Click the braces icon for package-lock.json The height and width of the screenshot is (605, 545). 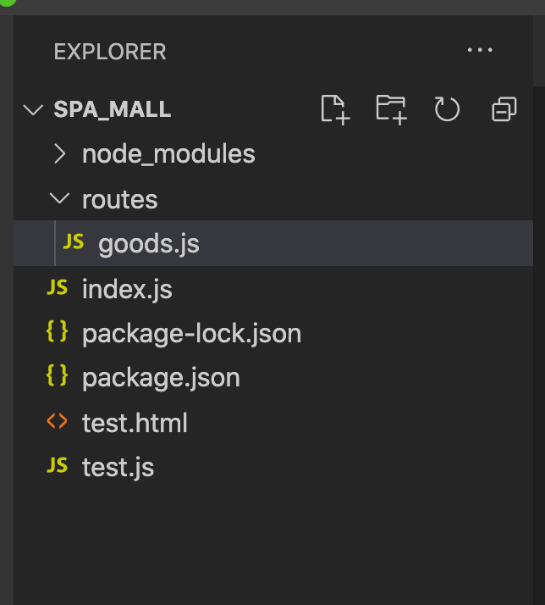point(57,333)
